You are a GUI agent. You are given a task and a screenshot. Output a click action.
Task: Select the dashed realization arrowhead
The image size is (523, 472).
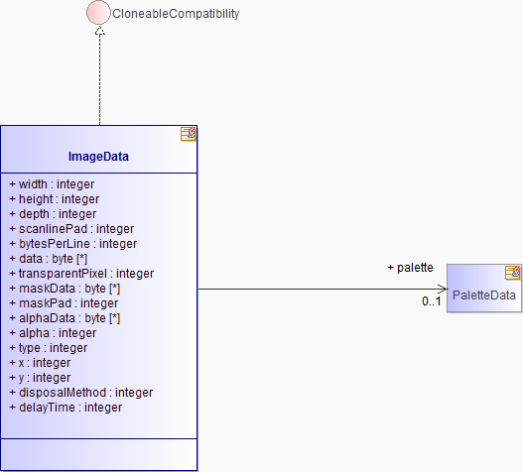99,31
